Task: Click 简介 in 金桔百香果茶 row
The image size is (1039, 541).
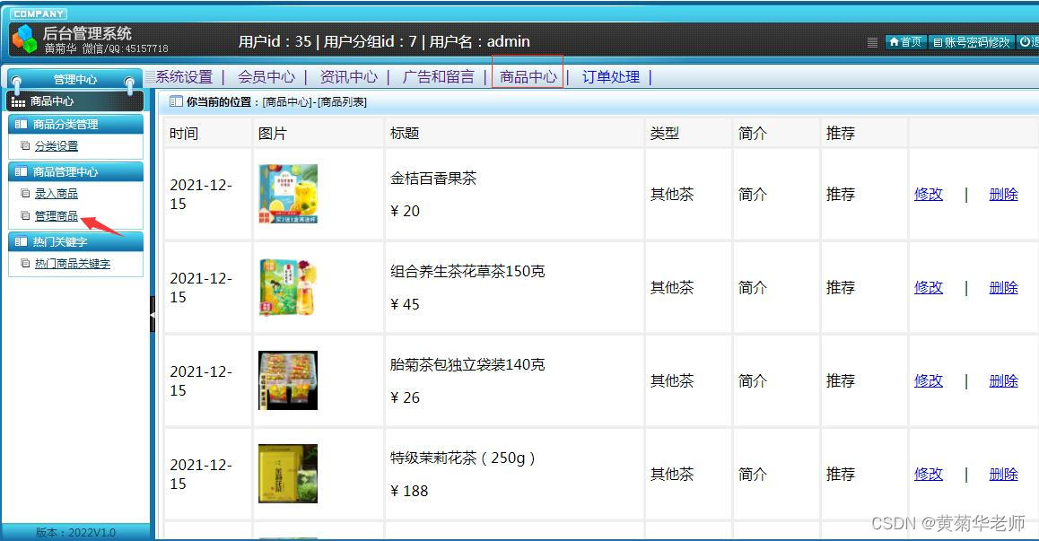Action: 752,195
